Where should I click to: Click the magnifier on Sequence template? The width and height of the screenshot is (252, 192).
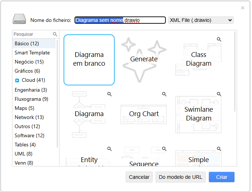tap(164, 149)
